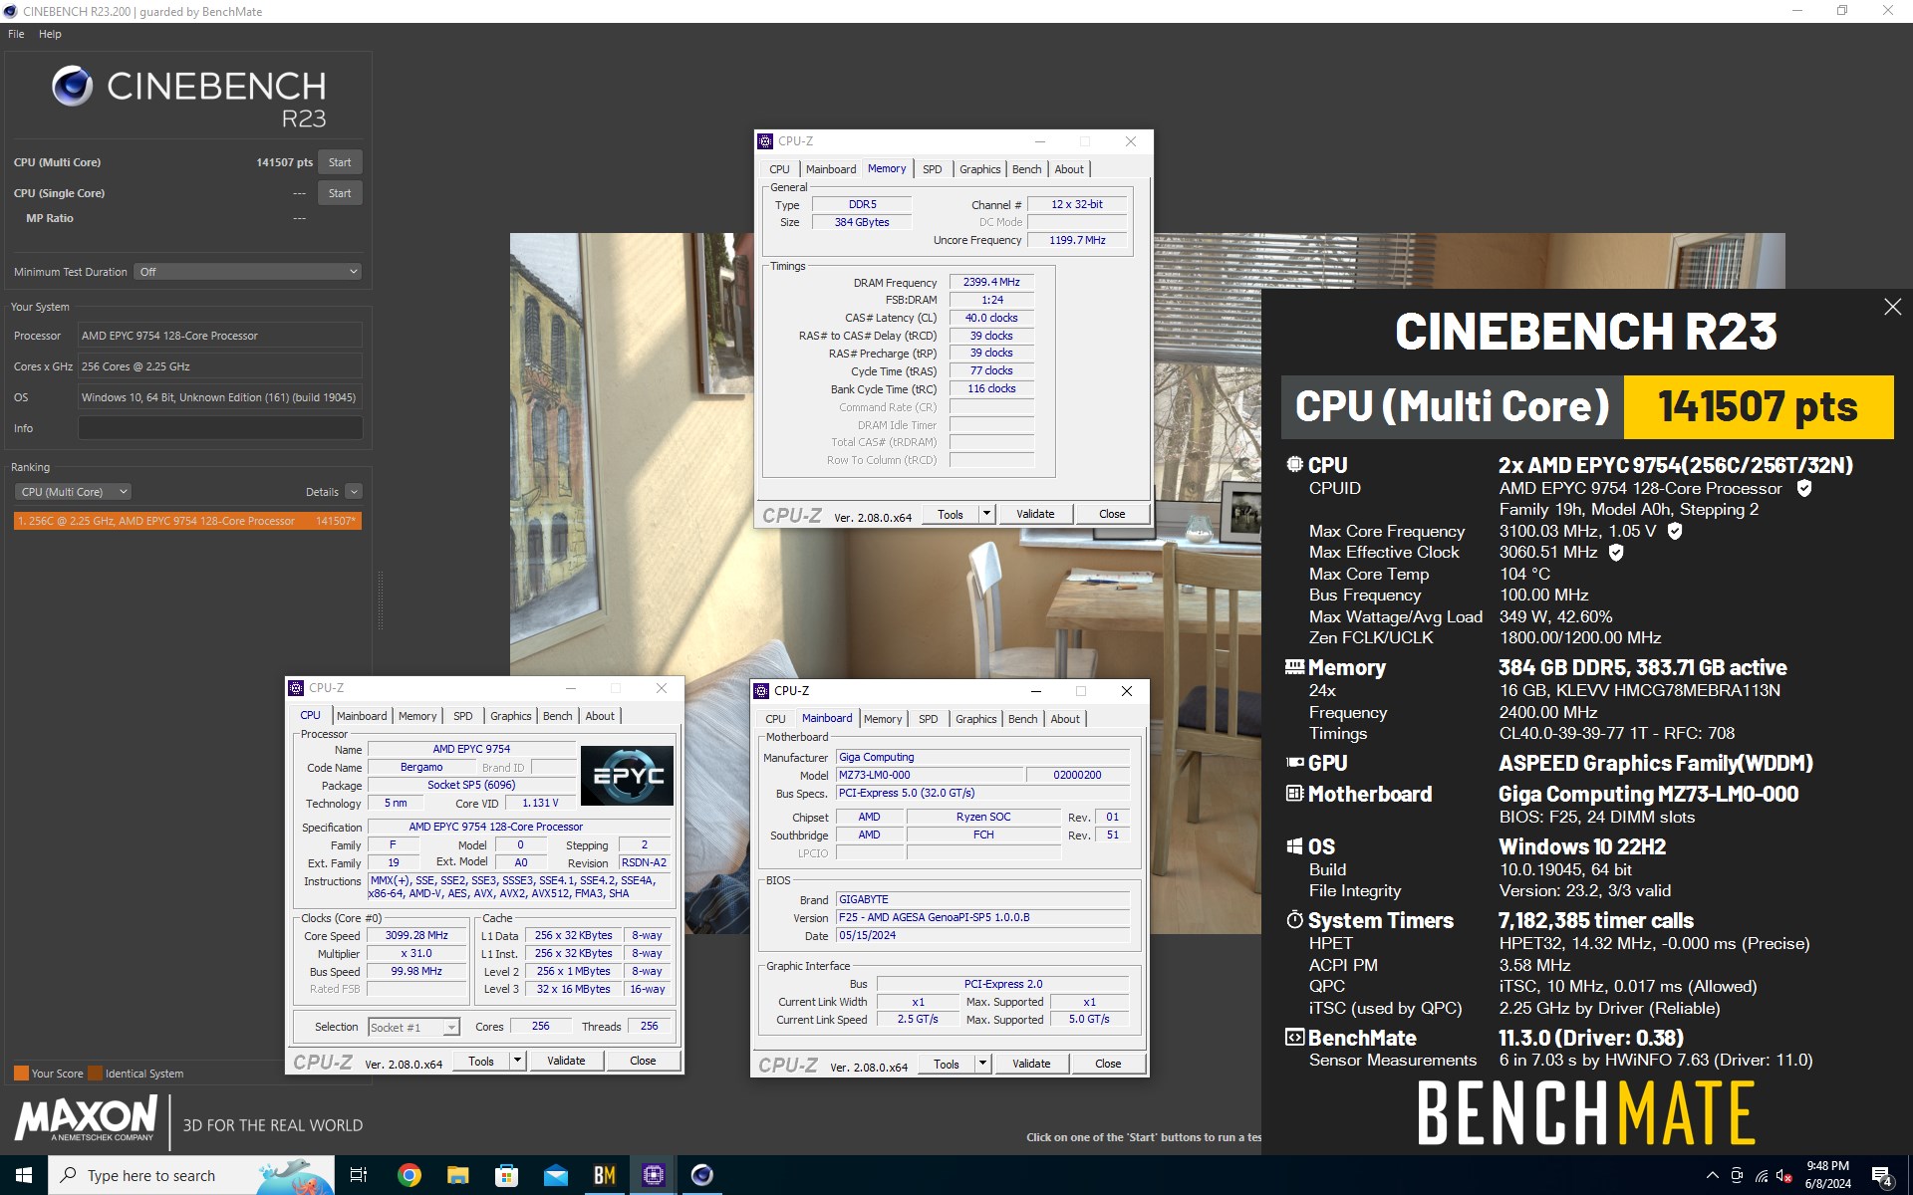Viewport: 1913px width, 1195px height.
Task: Open the notification center
Action: 1882,1176
